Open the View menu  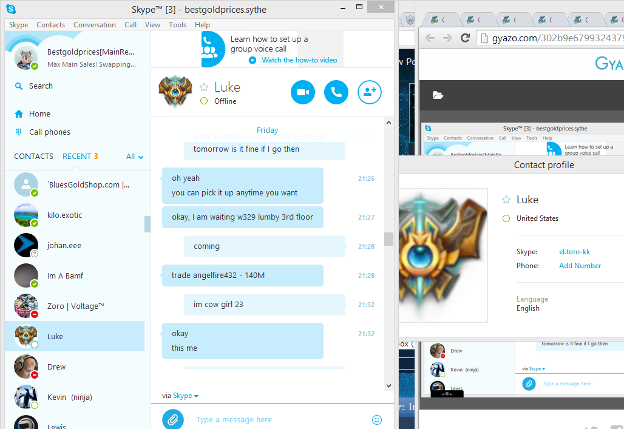point(152,25)
